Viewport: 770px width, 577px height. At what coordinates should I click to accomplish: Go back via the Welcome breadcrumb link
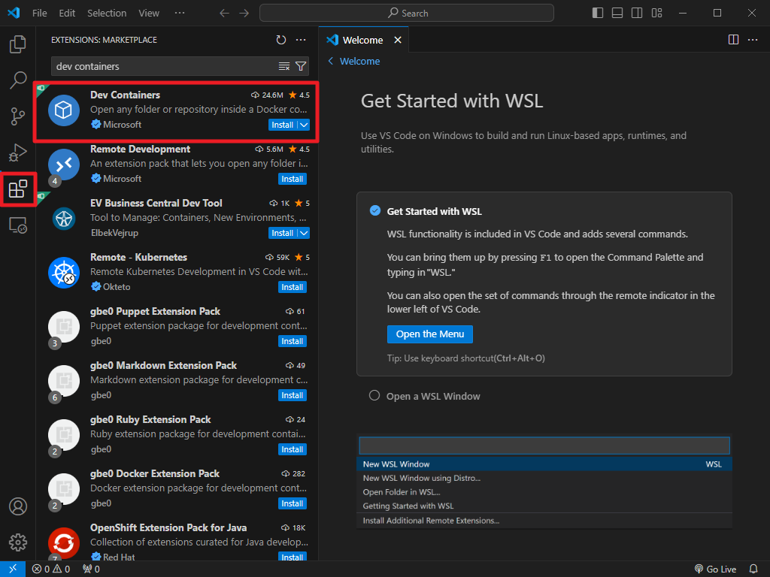tap(353, 61)
